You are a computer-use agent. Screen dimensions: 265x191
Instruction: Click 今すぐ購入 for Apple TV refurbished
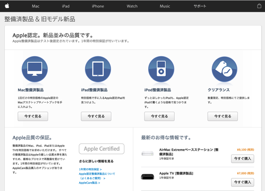point(243,183)
